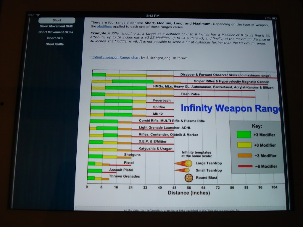Tap the iPad carrier label
This screenshot has width=303, height=227.
coord(31,15)
